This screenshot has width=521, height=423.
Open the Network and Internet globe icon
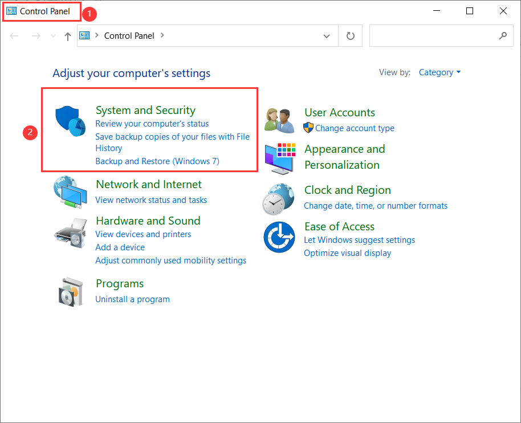tap(70, 192)
